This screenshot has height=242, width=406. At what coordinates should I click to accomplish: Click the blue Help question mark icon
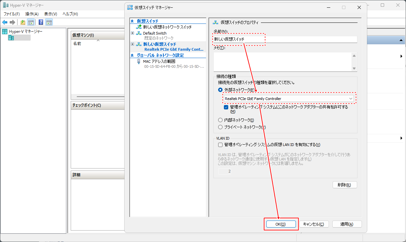tap(41, 22)
